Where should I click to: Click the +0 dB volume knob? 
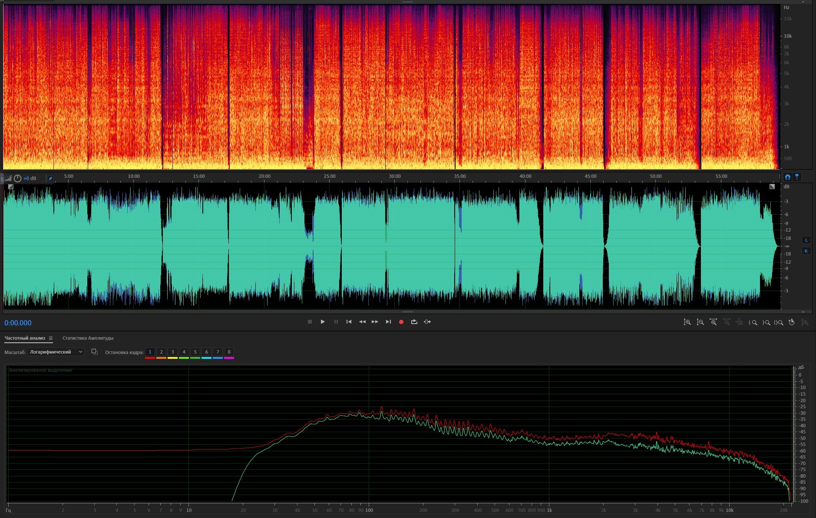18,178
